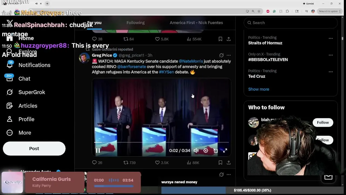
Task: Open the Straits of Hormuz trend
Action: [x=265, y=43]
